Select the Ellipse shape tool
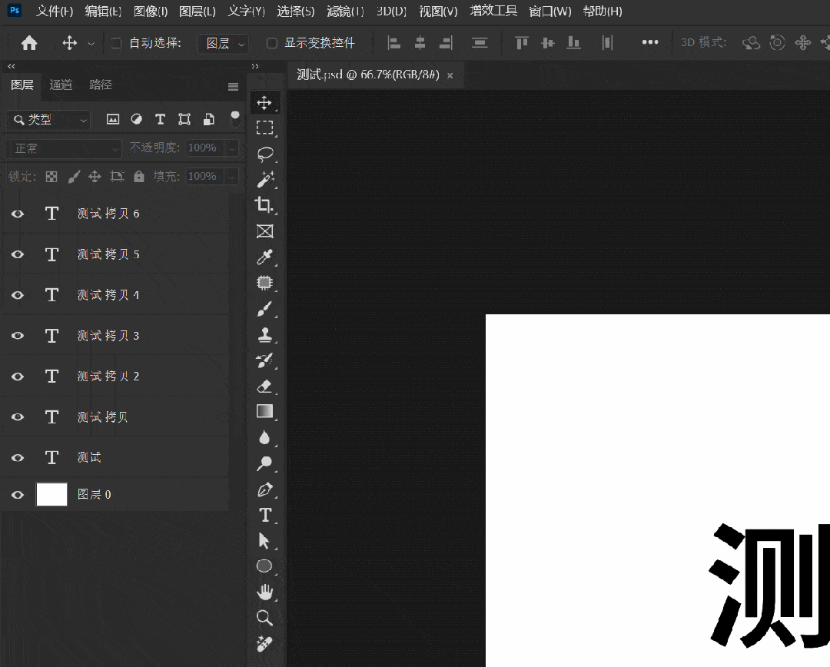The height and width of the screenshot is (667, 830). [x=264, y=566]
